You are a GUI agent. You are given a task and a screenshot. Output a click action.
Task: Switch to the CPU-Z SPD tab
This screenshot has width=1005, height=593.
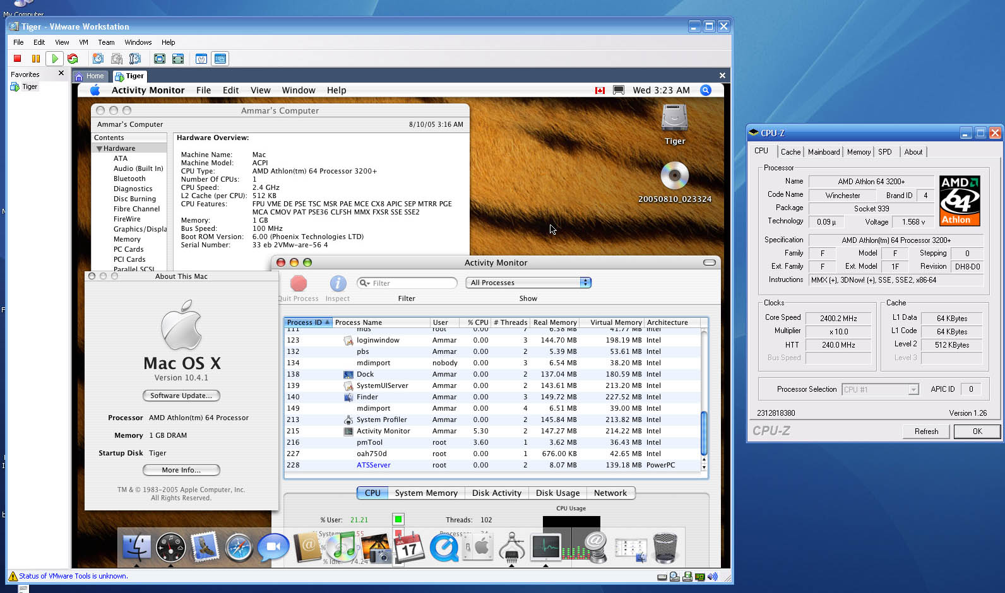[885, 152]
